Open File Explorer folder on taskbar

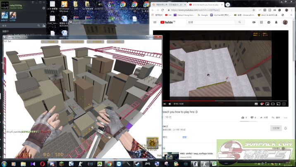tap(23, 164)
